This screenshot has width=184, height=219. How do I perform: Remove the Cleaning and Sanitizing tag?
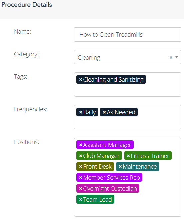[80, 80]
